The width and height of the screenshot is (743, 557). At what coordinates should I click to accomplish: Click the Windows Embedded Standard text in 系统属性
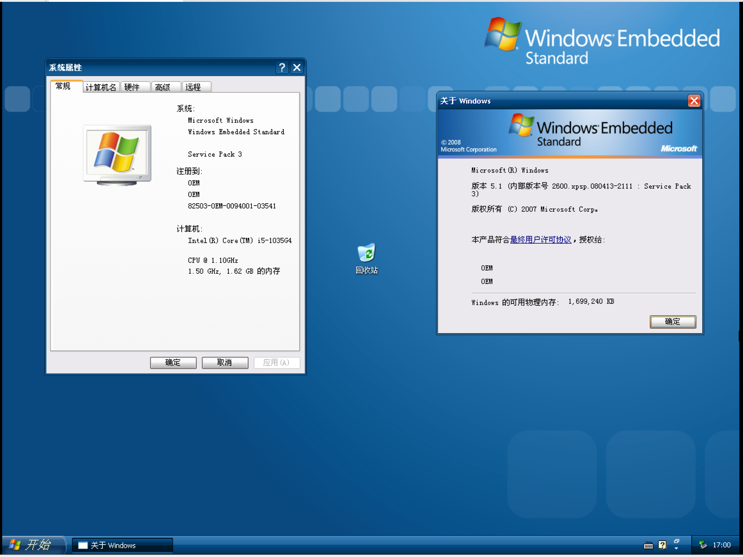[x=236, y=132]
